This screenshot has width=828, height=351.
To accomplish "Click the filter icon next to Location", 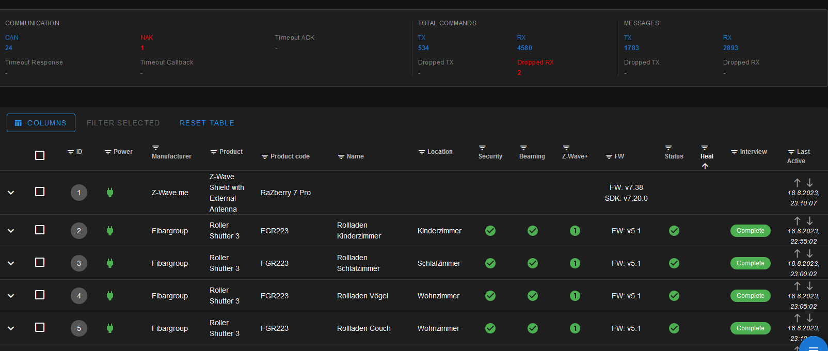I will point(422,152).
